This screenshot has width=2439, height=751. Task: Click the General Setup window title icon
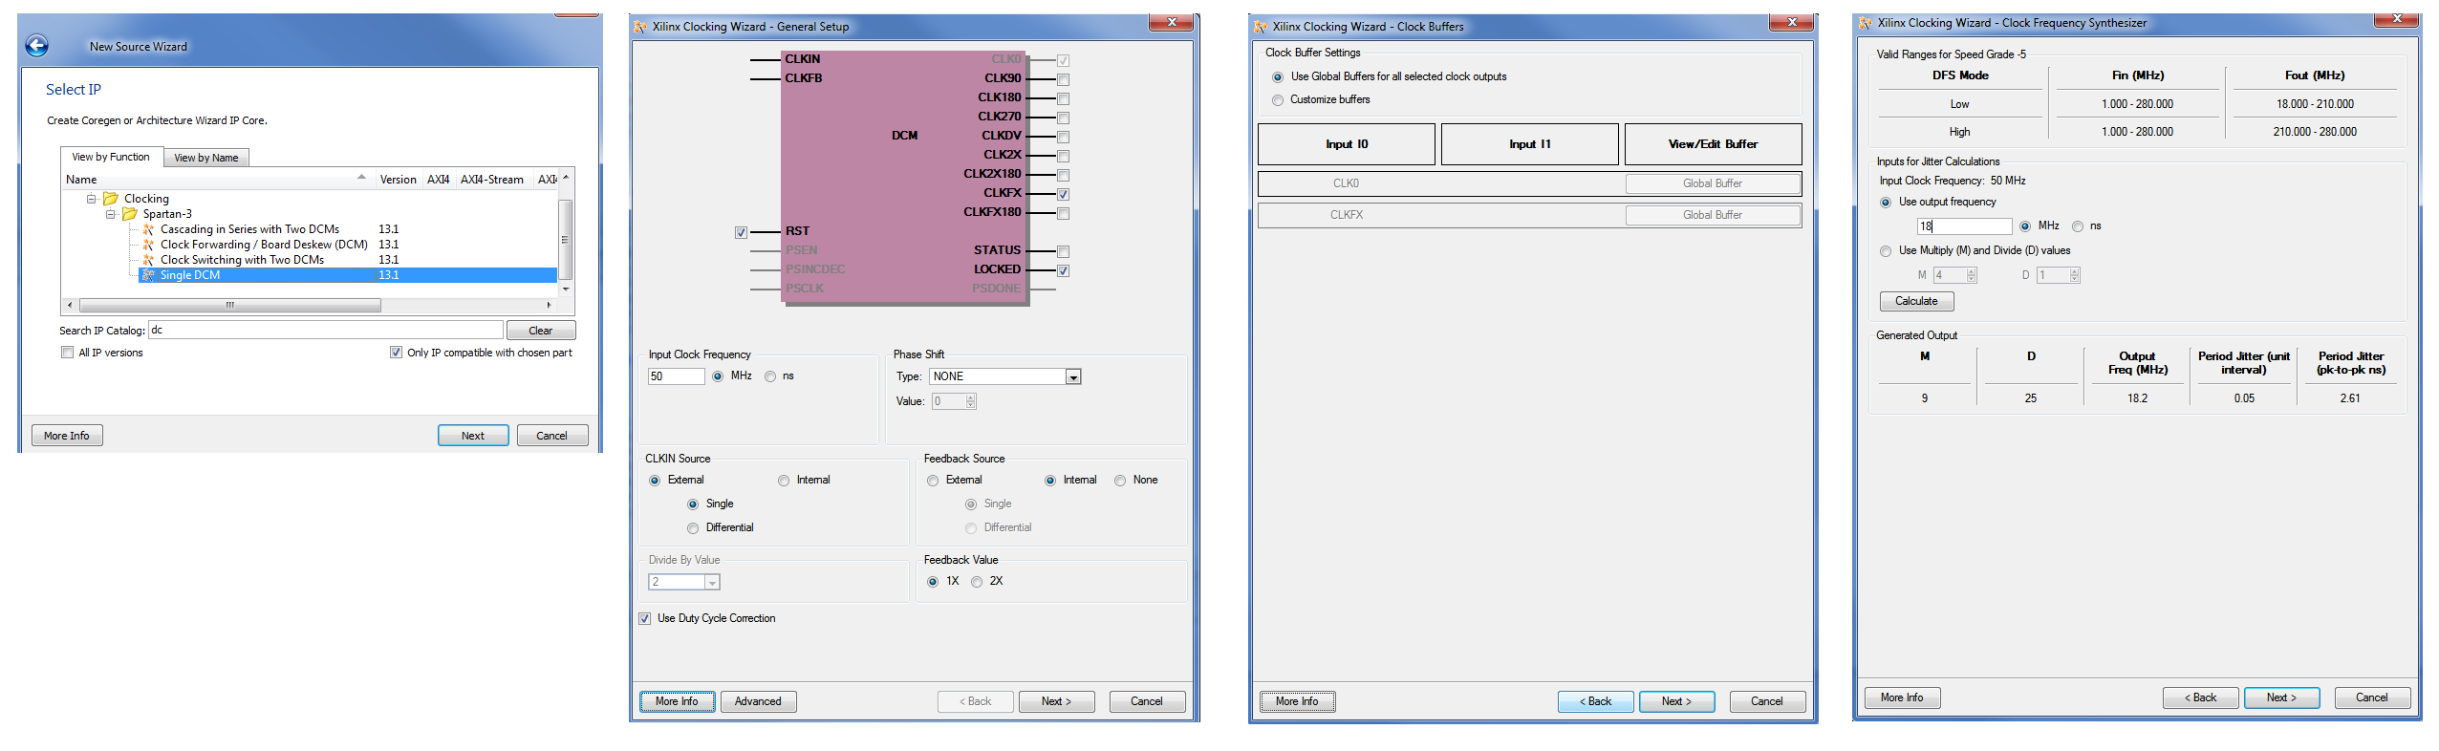[641, 27]
